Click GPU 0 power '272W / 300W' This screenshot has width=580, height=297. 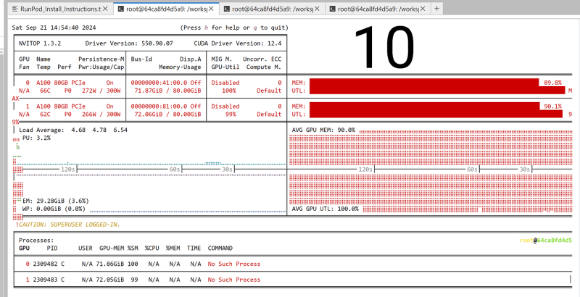coord(103,91)
